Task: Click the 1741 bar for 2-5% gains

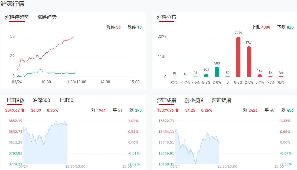Action: 249,62
